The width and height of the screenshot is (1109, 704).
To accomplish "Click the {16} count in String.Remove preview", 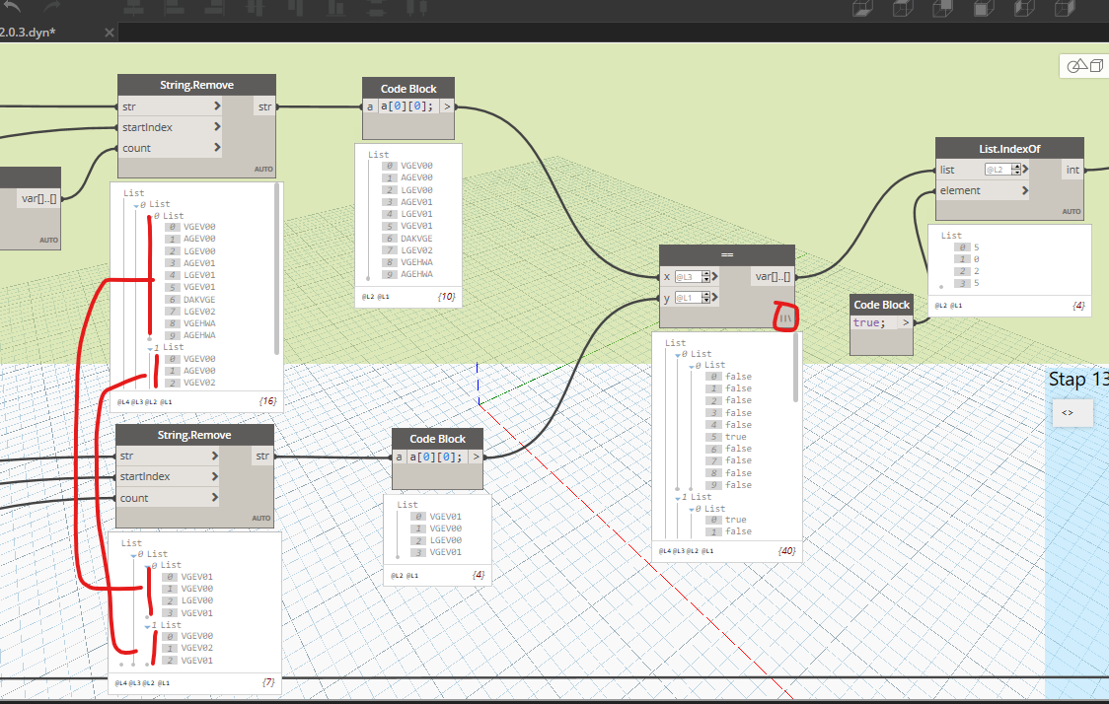I will coord(267,400).
